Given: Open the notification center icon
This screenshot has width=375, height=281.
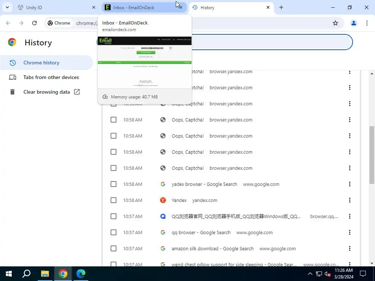Looking at the screenshot, I should [x=363, y=274].
